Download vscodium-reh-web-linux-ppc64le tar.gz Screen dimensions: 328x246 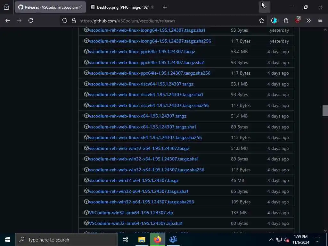tap(142, 52)
